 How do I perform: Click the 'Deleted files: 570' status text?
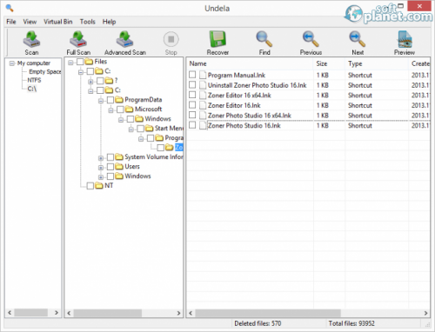pyautogui.click(x=258, y=323)
